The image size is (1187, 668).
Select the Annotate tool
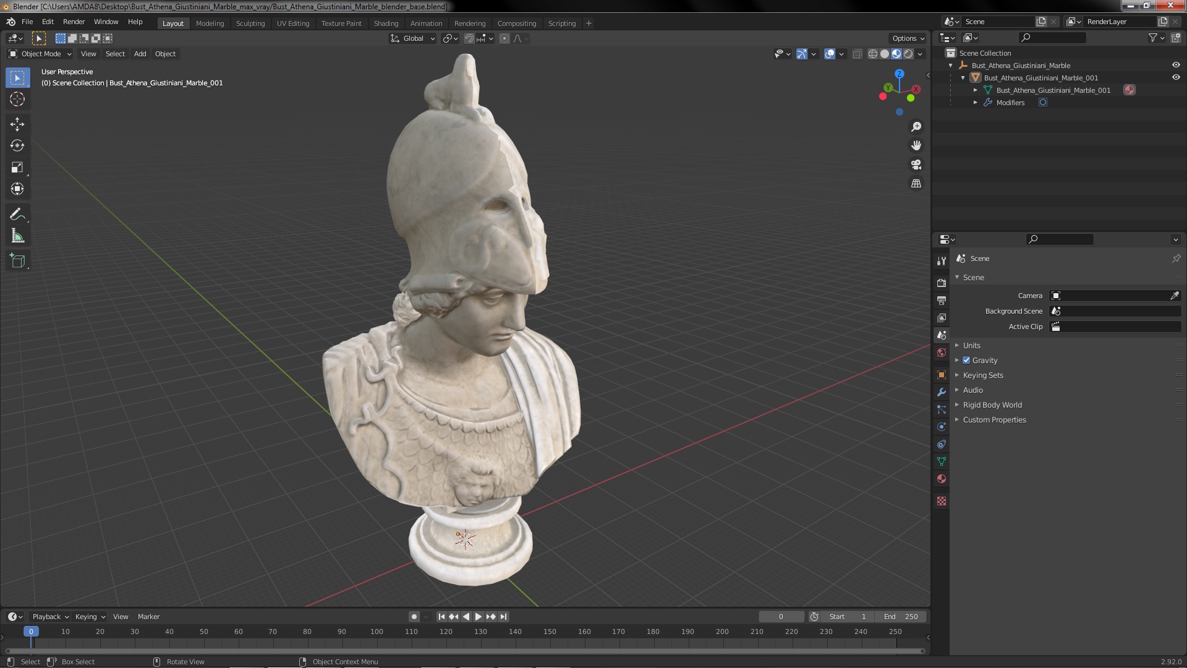tap(17, 214)
